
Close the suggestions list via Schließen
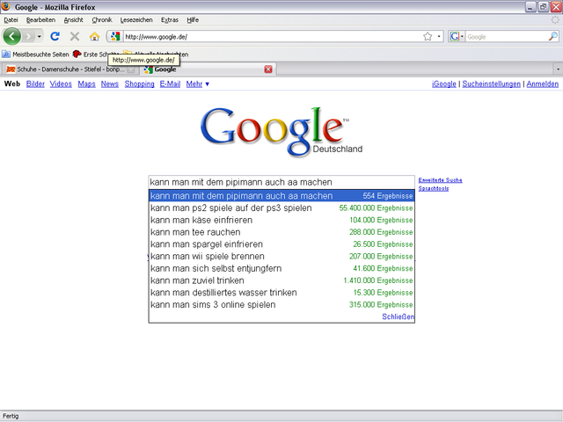[398, 316]
